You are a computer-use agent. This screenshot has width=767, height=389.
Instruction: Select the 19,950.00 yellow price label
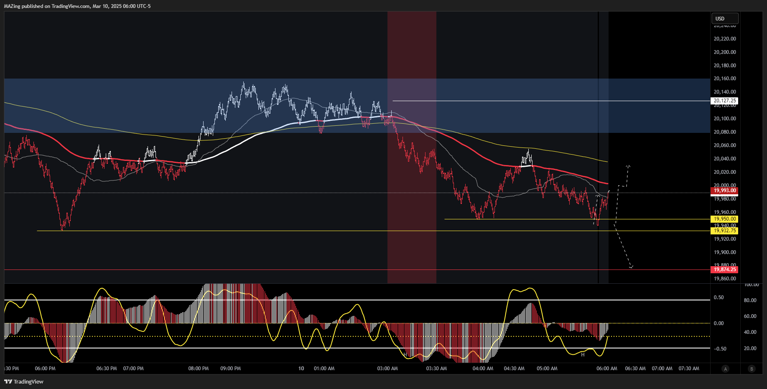[724, 219]
